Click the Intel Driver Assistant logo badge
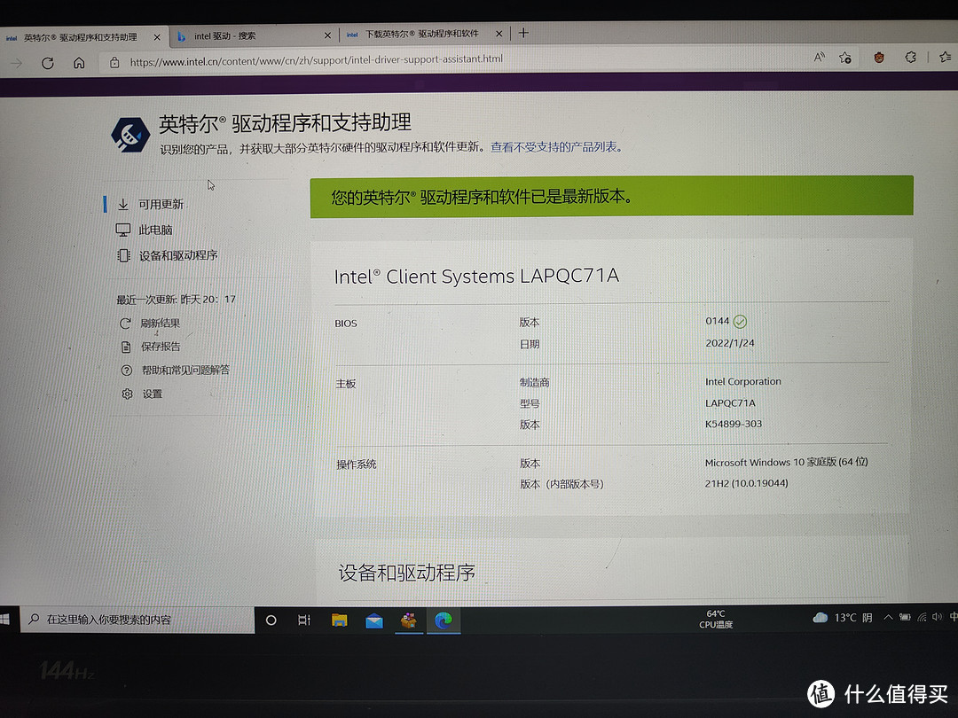Screen dimensions: 958x718 pyautogui.click(x=130, y=133)
